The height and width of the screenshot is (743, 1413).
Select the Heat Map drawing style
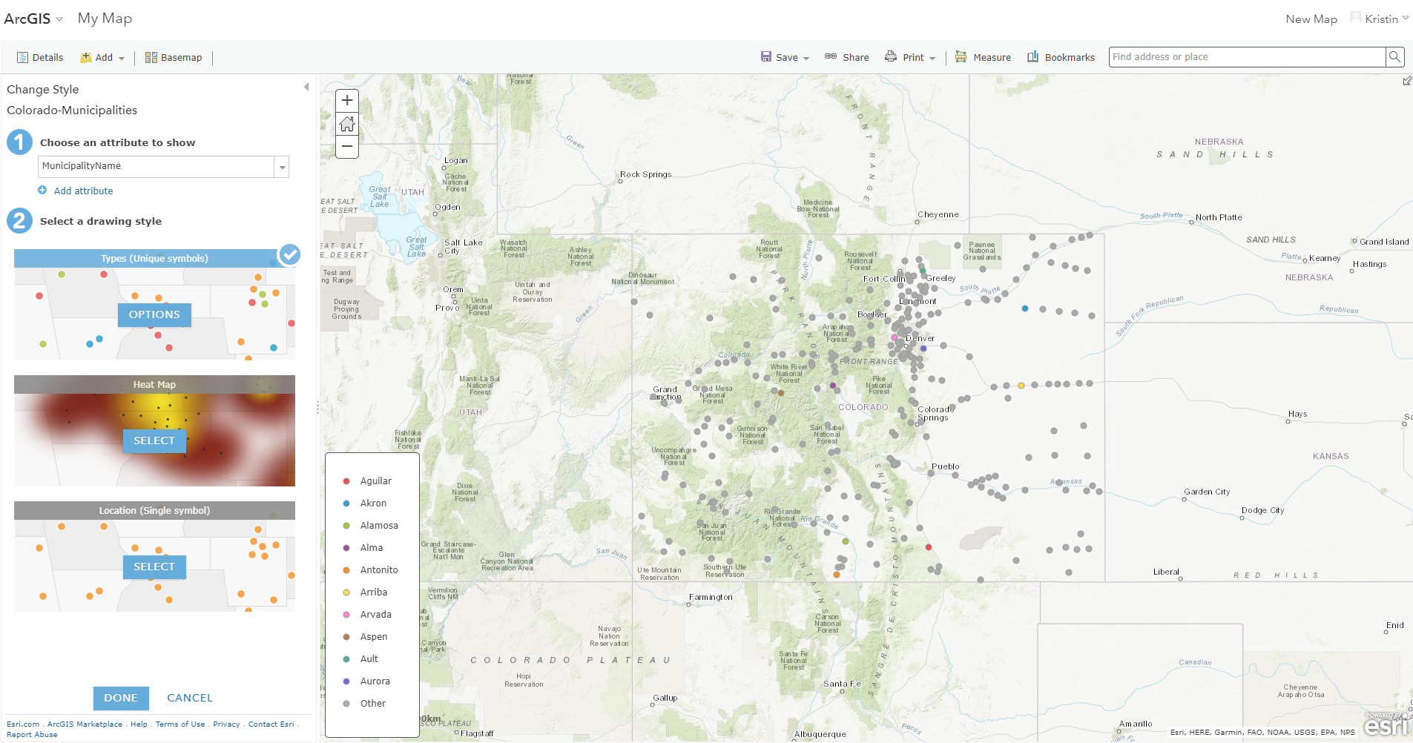point(154,440)
